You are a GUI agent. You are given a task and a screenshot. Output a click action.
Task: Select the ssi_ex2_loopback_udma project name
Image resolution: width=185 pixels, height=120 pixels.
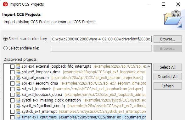(x=42, y=95)
